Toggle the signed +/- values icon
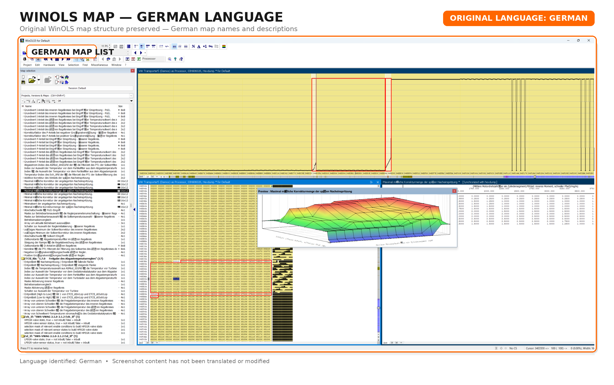The height and width of the screenshot is (385, 614). 167,46
